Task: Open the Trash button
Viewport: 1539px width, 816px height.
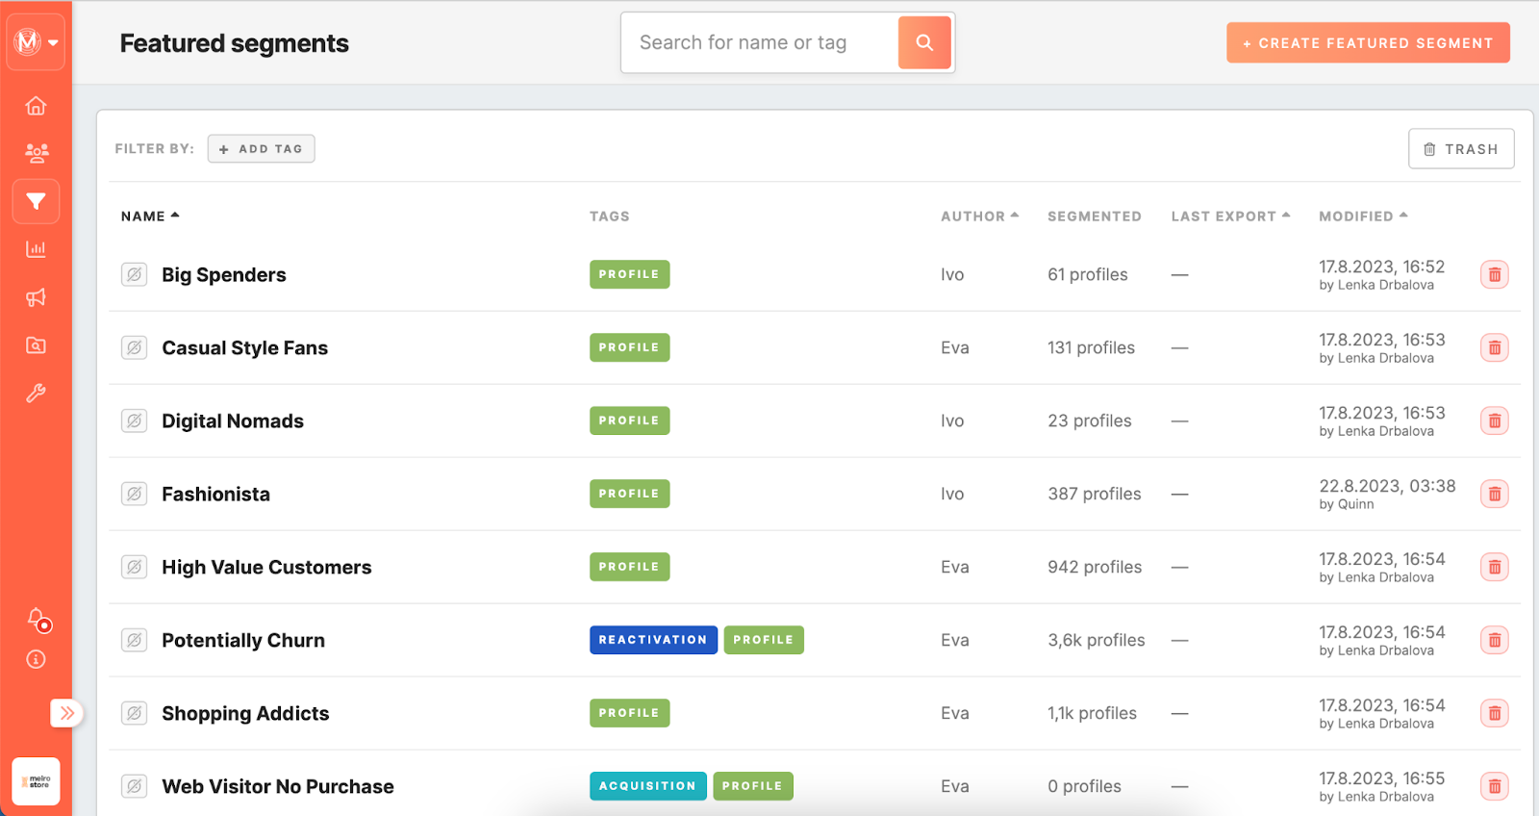Action: tap(1460, 149)
